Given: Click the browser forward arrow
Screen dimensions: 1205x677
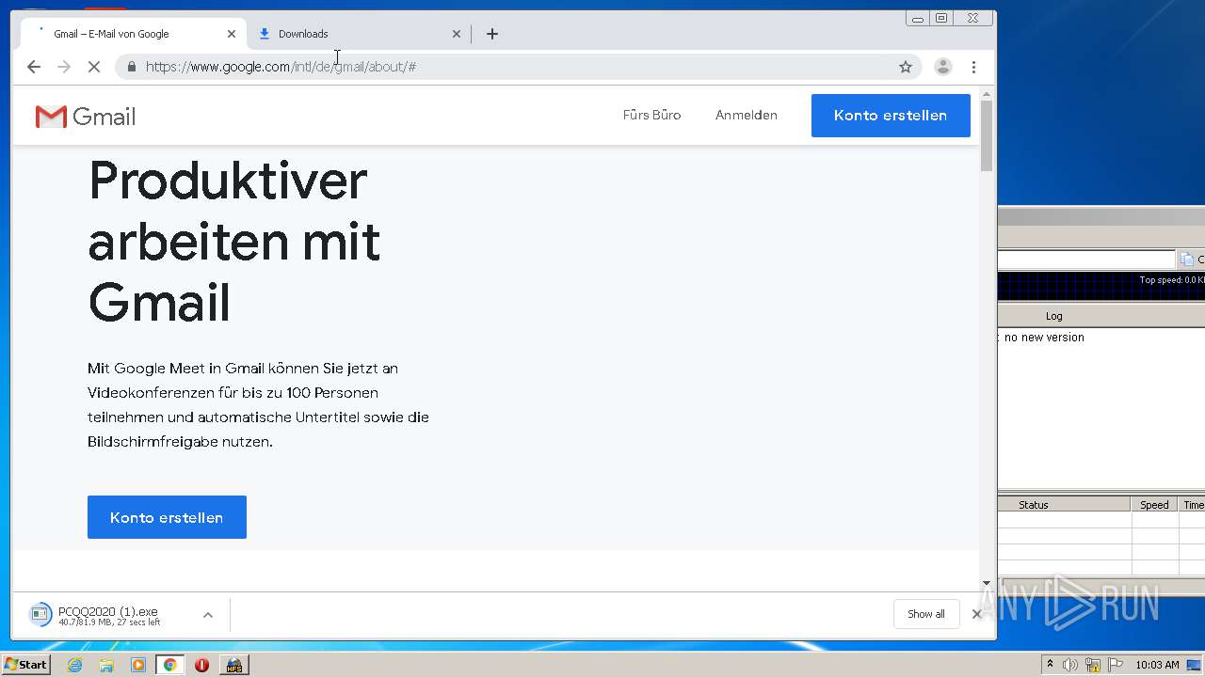Looking at the screenshot, I should click(64, 67).
